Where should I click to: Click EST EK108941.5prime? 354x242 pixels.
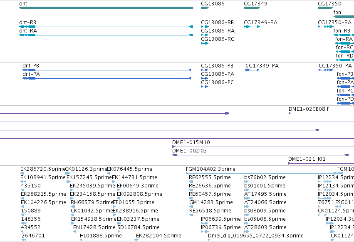tap(23, 182)
